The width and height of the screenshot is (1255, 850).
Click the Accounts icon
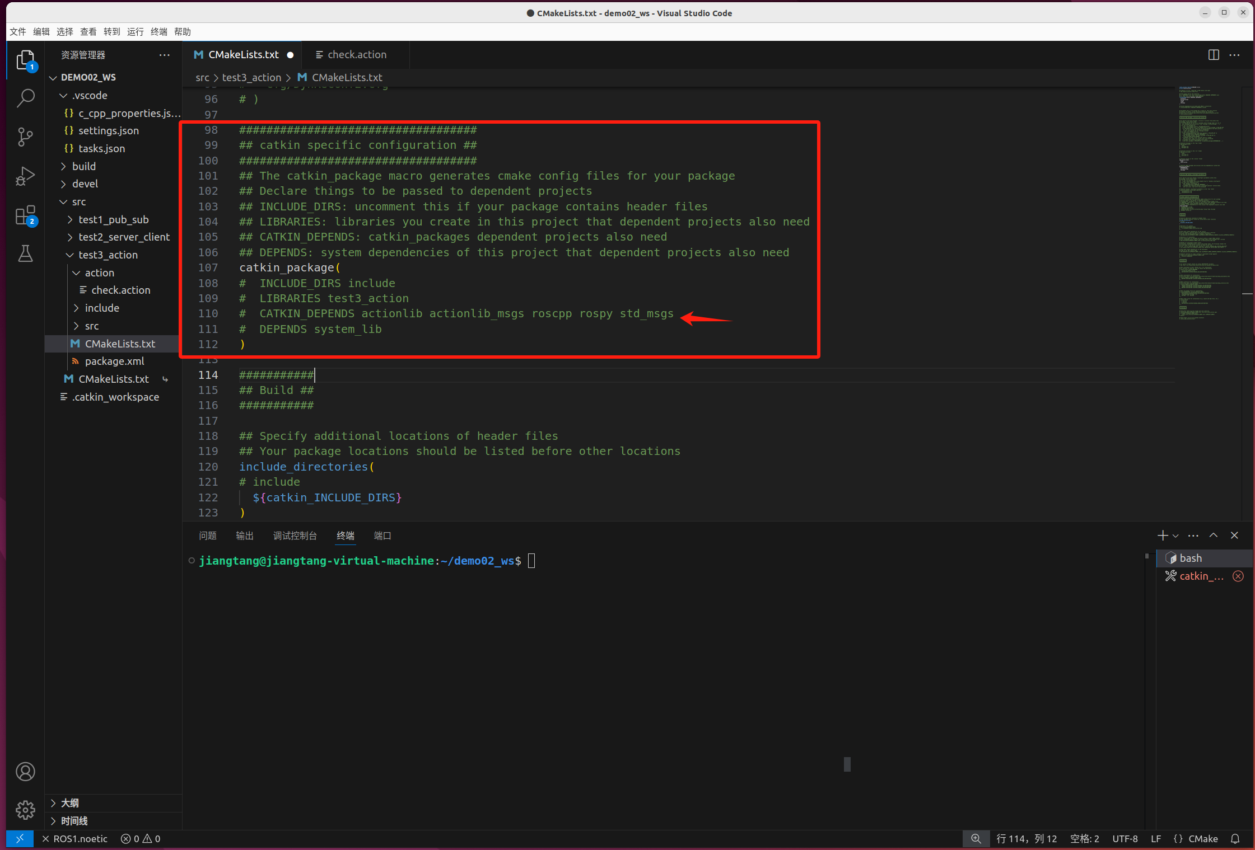[x=25, y=772]
